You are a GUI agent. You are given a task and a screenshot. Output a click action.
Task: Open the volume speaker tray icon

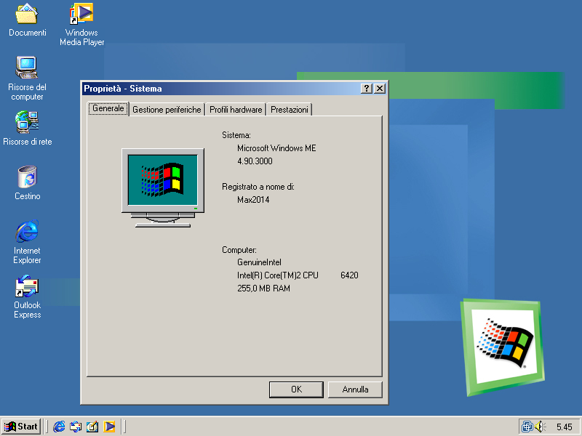(540, 427)
